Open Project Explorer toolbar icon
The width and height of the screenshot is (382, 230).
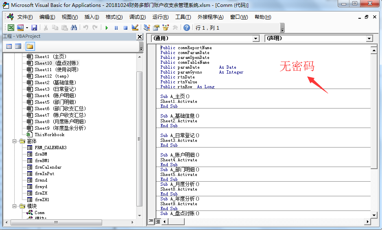(147, 28)
